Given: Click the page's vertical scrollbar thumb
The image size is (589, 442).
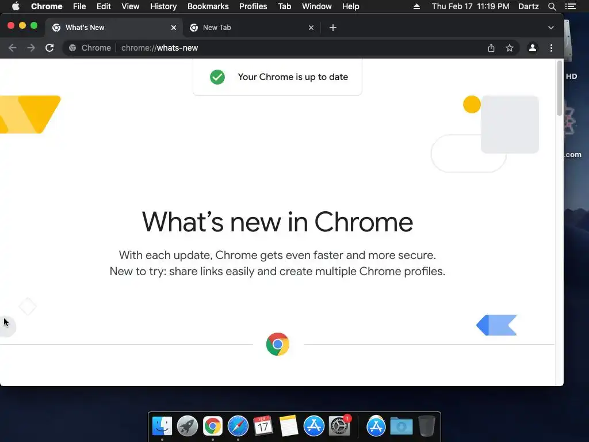Looking at the screenshot, I should click(559, 88).
